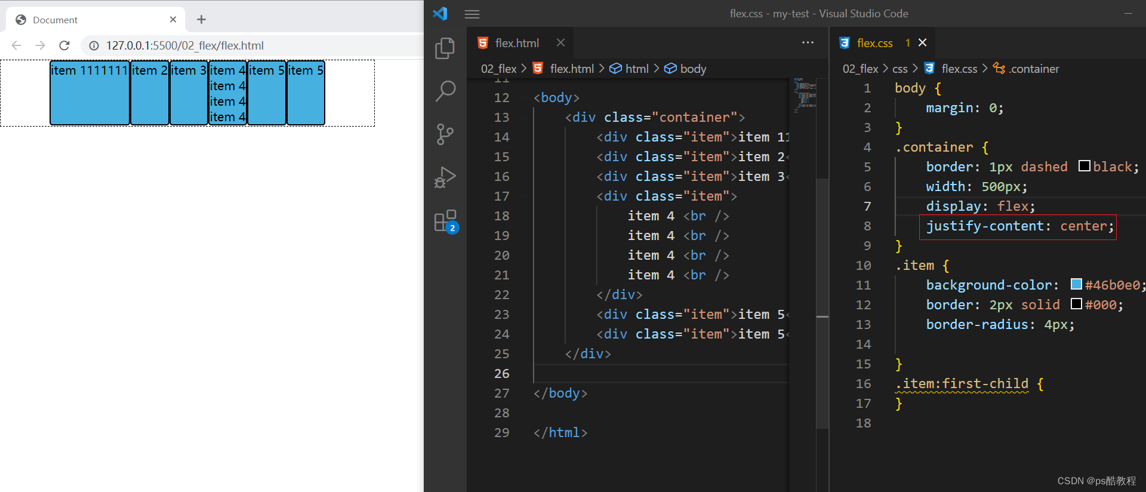Image resolution: width=1146 pixels, height=492 pixels.
Task: Open the Run and Debug view
Action: click(x=445, y=177)
